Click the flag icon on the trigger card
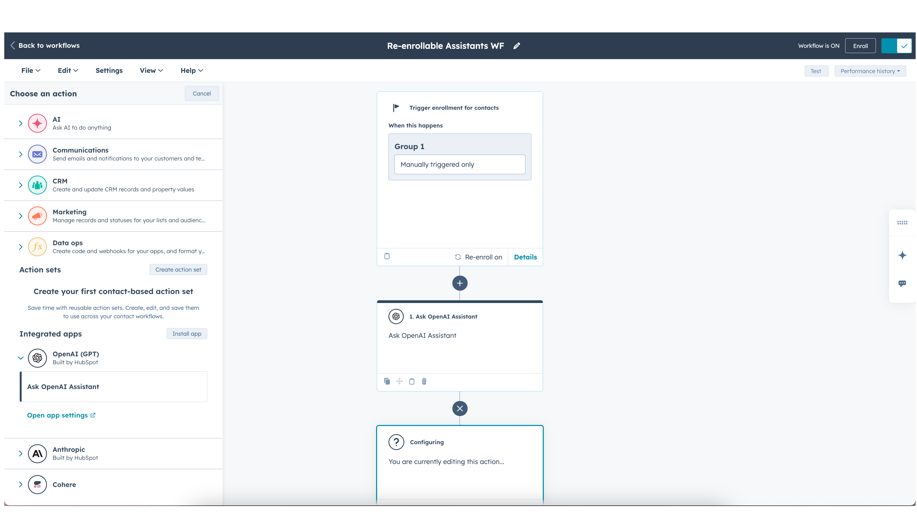 (396, 107)
